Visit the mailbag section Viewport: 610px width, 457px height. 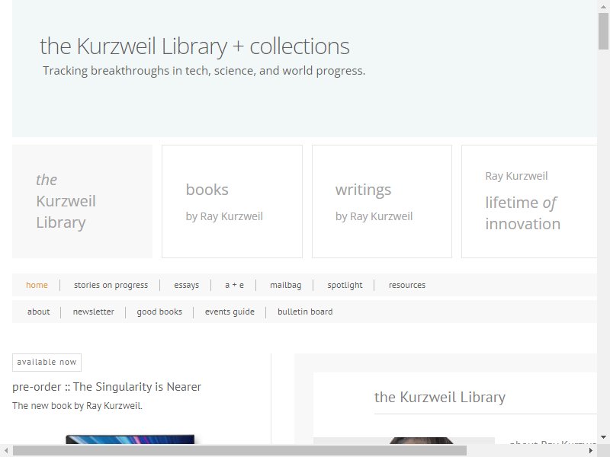point(285,285)
